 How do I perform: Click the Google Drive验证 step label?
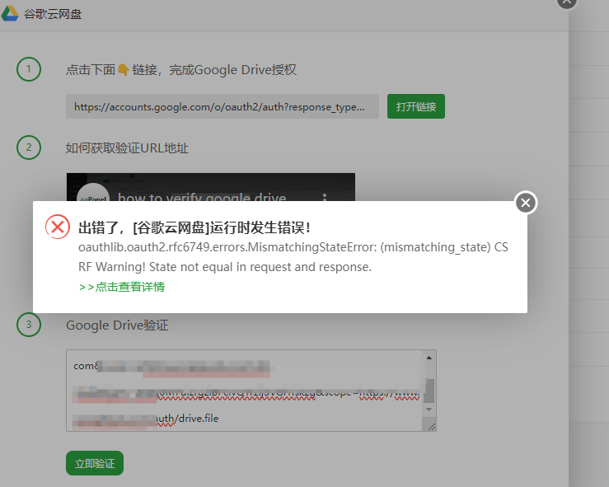click(117, 325)
